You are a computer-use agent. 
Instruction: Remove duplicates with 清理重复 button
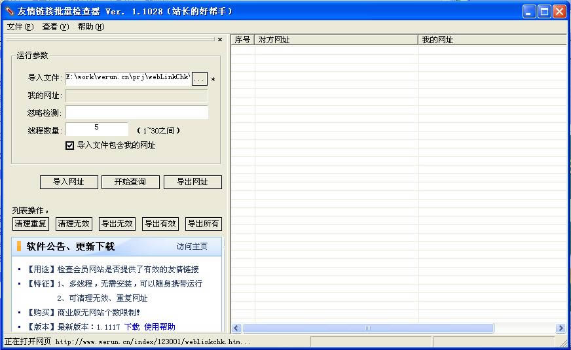click(x=31, y=224)
